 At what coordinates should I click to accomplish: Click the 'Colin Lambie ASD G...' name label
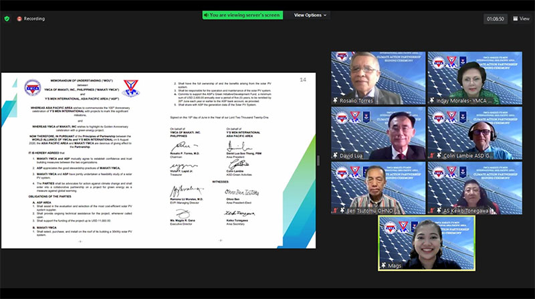pyautogui.click(x=468, y=156)
